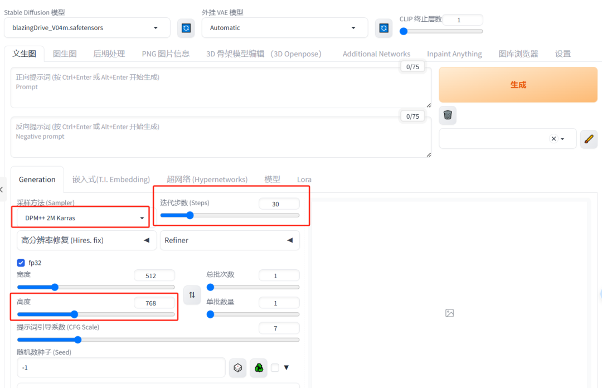
Task: Open the 模型 sub-tab
Action: (272, 180)
